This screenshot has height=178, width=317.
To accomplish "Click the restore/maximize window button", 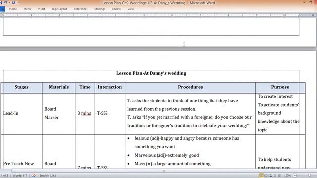I will (311, 2).
